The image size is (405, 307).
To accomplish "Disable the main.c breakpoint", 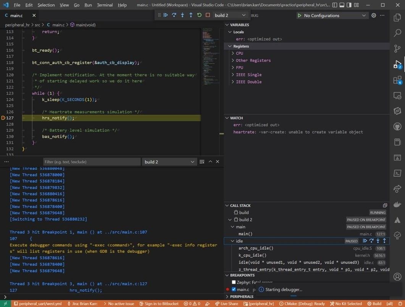I will click(x=234, y=289).
